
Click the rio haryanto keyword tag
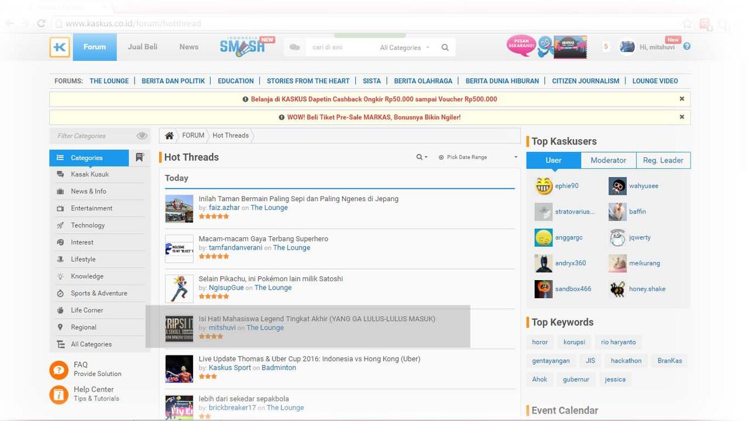click(x=619, y=342)
